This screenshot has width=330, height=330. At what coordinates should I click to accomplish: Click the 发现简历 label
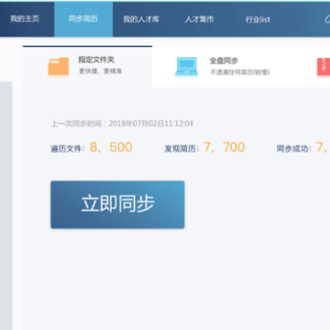[181, 148]
